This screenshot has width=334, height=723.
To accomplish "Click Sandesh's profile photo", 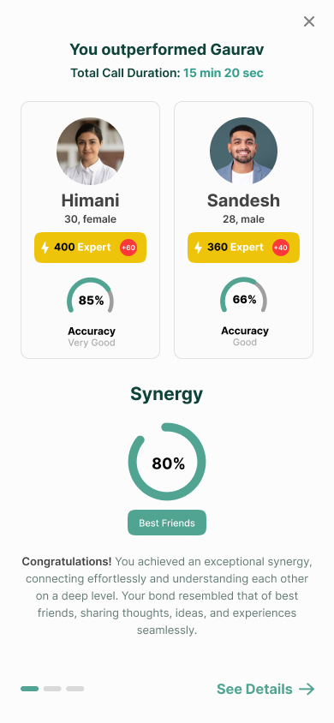I will 244,151.
